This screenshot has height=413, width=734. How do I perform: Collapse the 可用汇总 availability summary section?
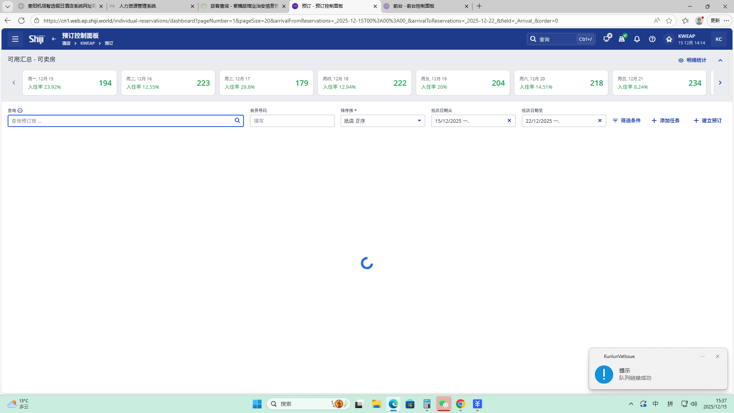click(x=720, y=60)
